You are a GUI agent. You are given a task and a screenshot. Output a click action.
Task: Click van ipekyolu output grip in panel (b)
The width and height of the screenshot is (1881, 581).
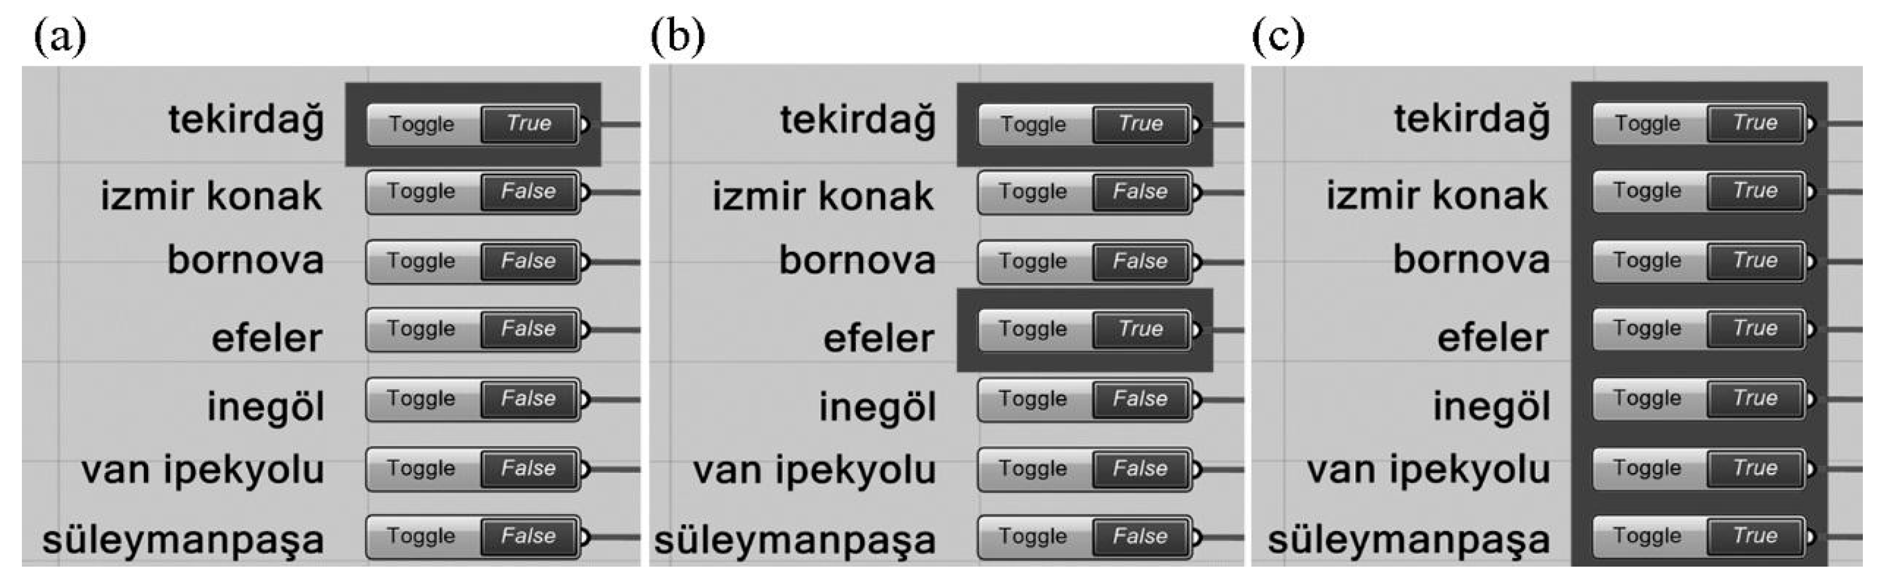[1196, 469]
